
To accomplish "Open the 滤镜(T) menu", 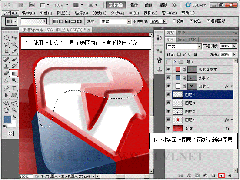I will pos(99,13).
